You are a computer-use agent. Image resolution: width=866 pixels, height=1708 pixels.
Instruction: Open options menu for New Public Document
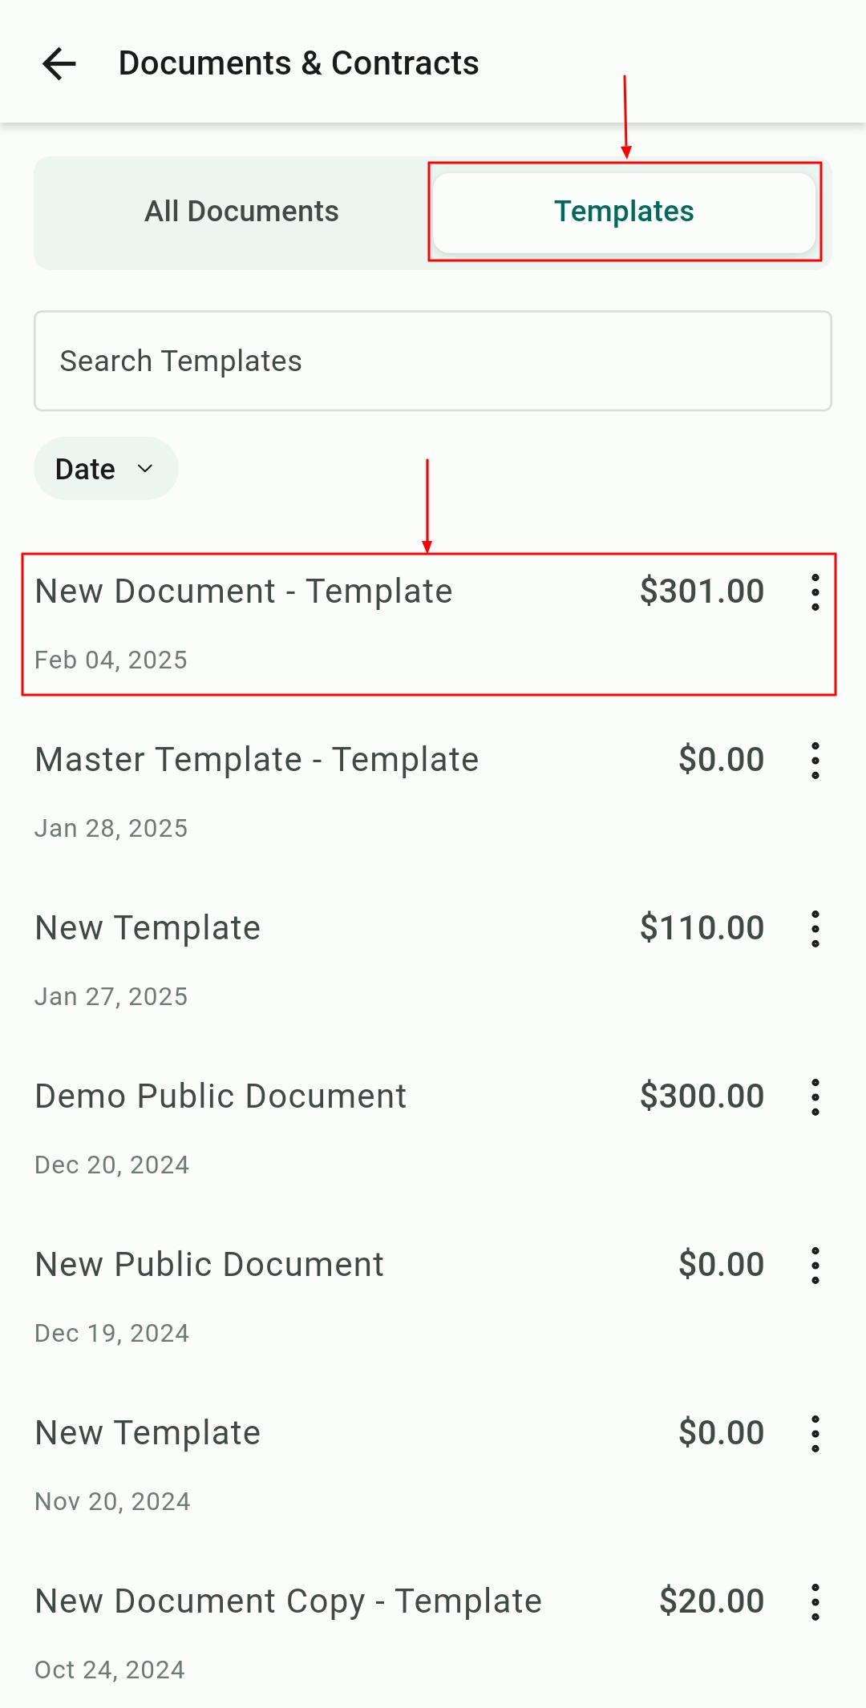pos(815,1266)
